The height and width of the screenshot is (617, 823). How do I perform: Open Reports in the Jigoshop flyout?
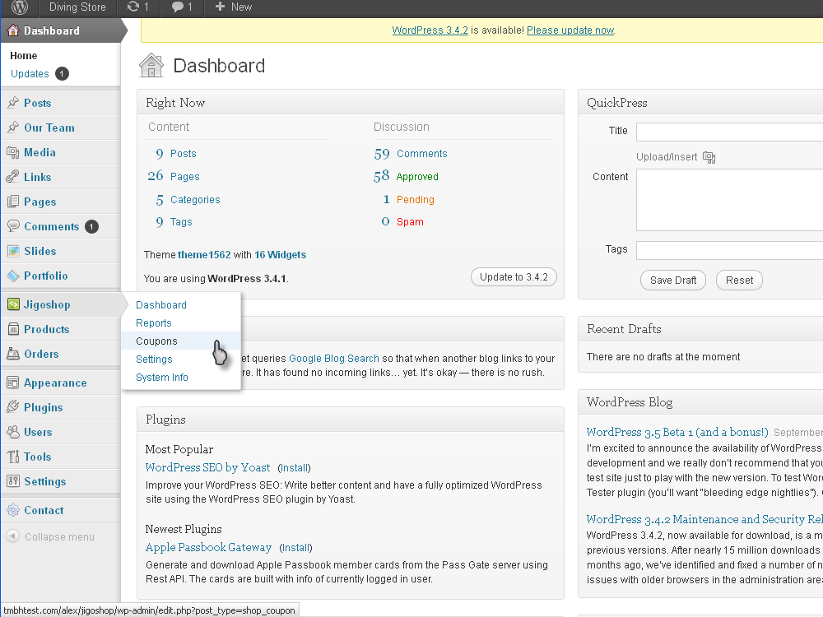[x=154, y=323]
